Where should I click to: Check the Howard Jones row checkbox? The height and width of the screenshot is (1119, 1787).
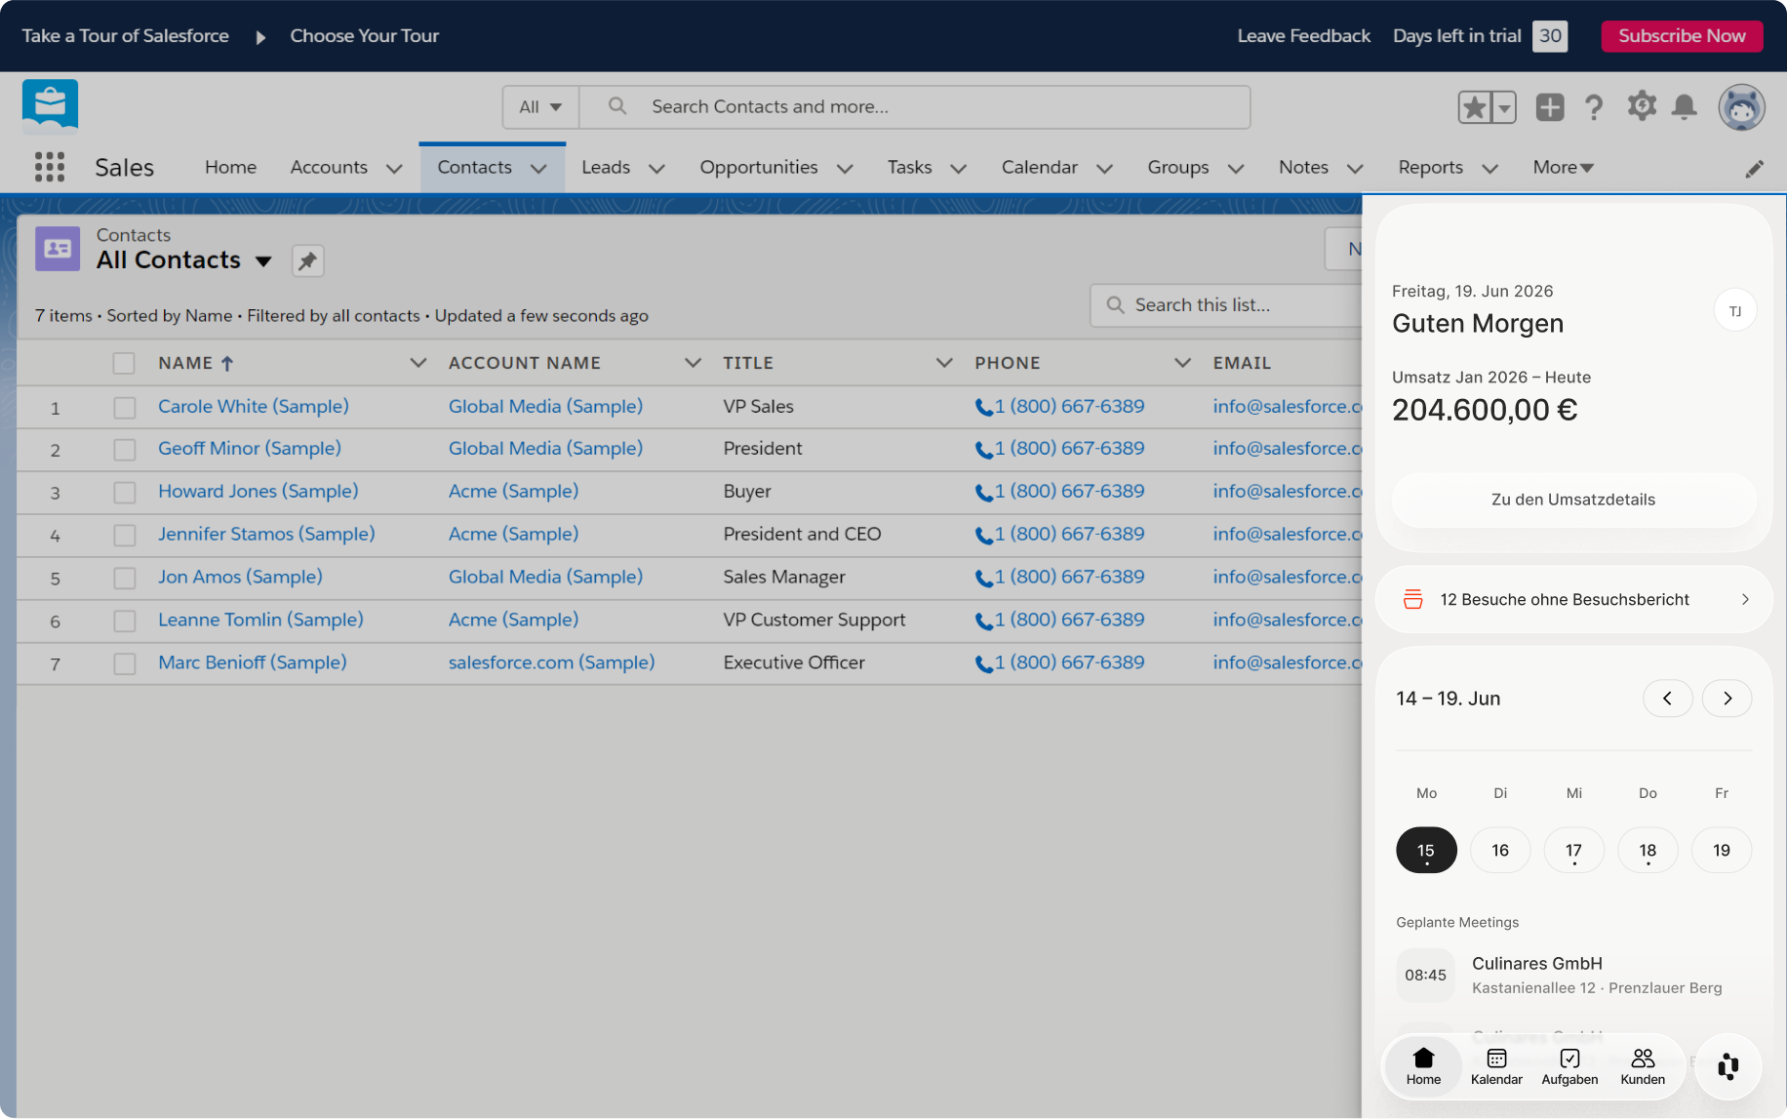click(x=125, y=493)
